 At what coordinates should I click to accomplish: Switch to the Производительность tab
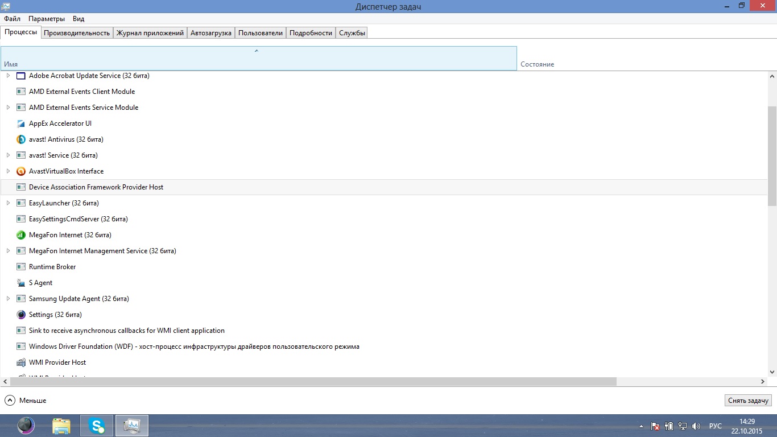tap(77, 33)
